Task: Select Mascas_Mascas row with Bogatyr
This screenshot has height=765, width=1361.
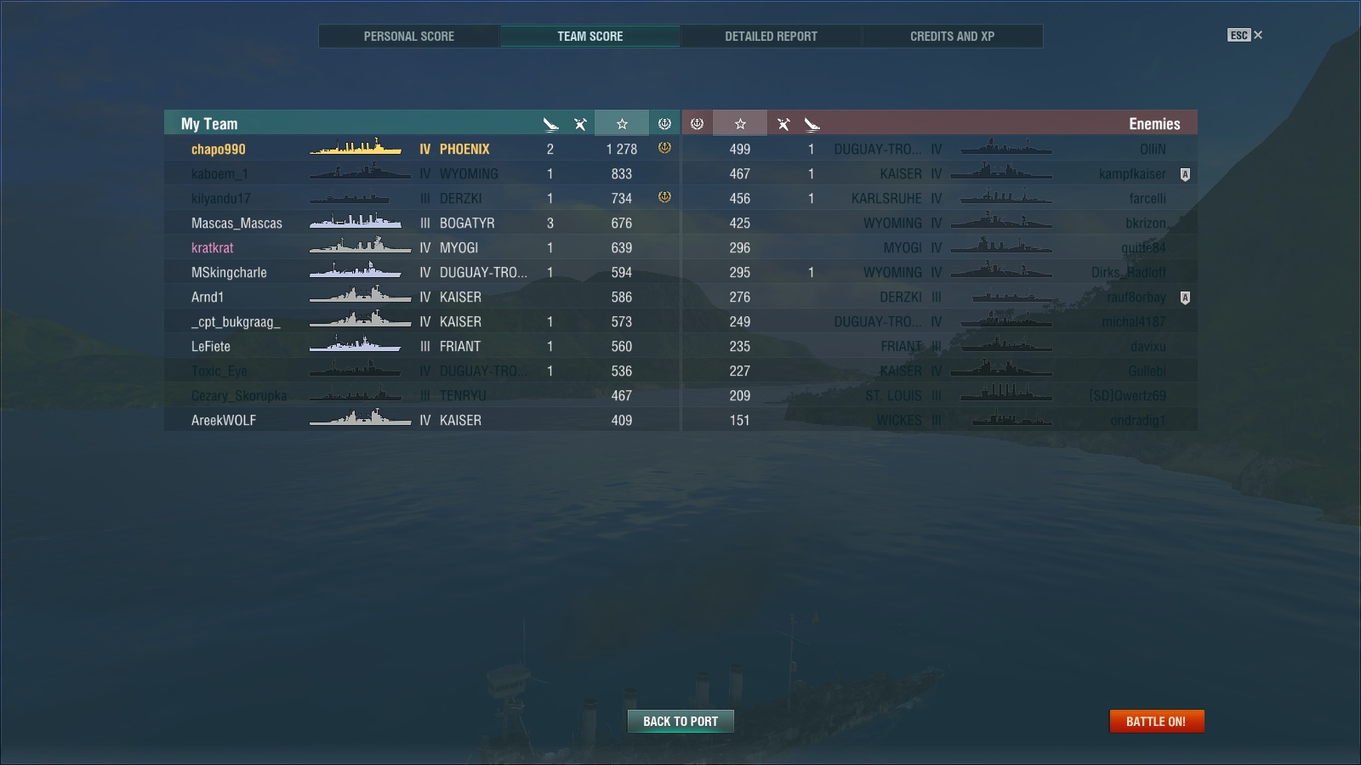Action: [x=422, y=223]
